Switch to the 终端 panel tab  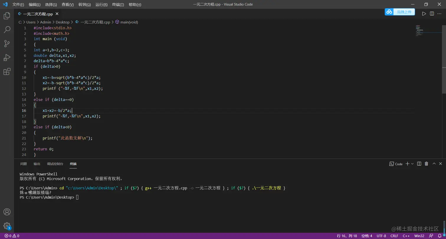coord(73,164)
